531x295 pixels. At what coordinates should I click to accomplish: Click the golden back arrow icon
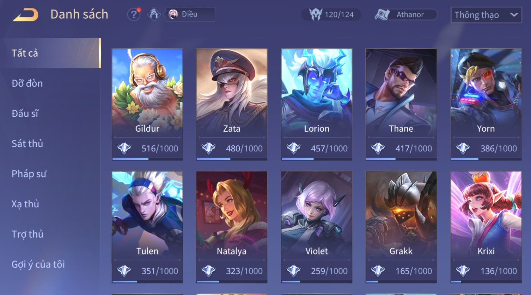click(25, 15)
